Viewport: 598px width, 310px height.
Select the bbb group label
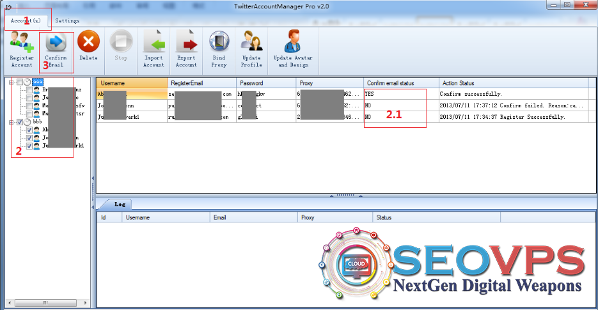(x=37, y=122)
